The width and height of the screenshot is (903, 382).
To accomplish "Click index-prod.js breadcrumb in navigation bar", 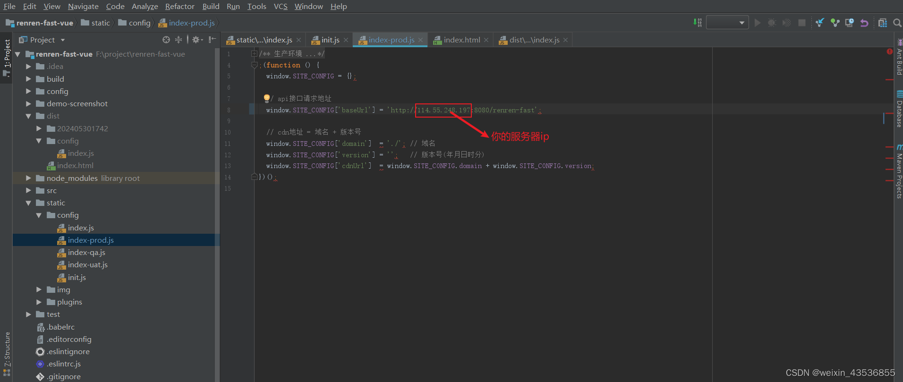I will pos(187,23).
